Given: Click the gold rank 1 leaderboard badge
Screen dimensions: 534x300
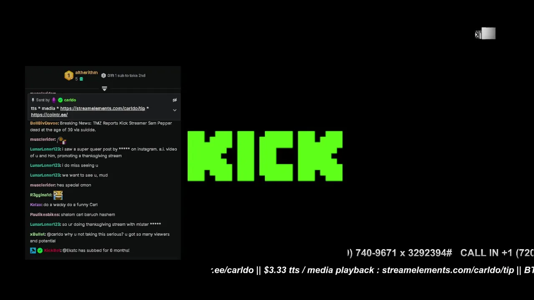Looking at the screenshot, I should 69,75.
